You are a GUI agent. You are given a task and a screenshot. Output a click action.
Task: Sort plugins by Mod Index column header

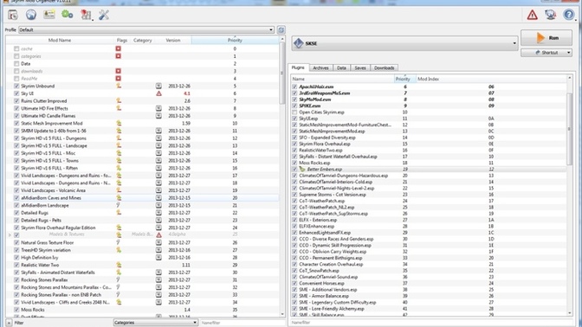tap(491, 79)
